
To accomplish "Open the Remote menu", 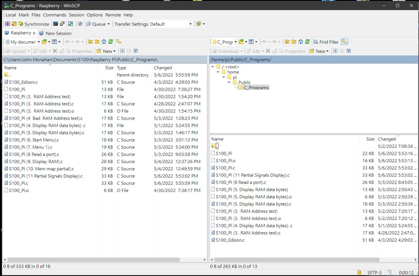I will [113, 15].
